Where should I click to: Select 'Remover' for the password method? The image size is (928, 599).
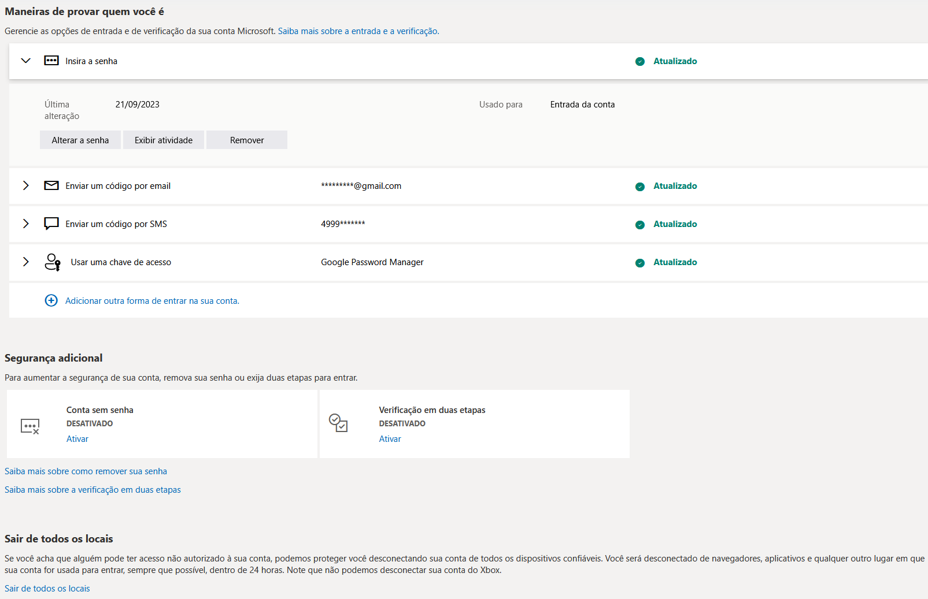(247, 140)
